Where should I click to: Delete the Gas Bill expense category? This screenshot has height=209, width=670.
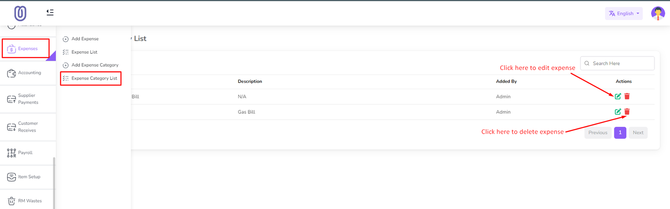[x=627, y=112]
